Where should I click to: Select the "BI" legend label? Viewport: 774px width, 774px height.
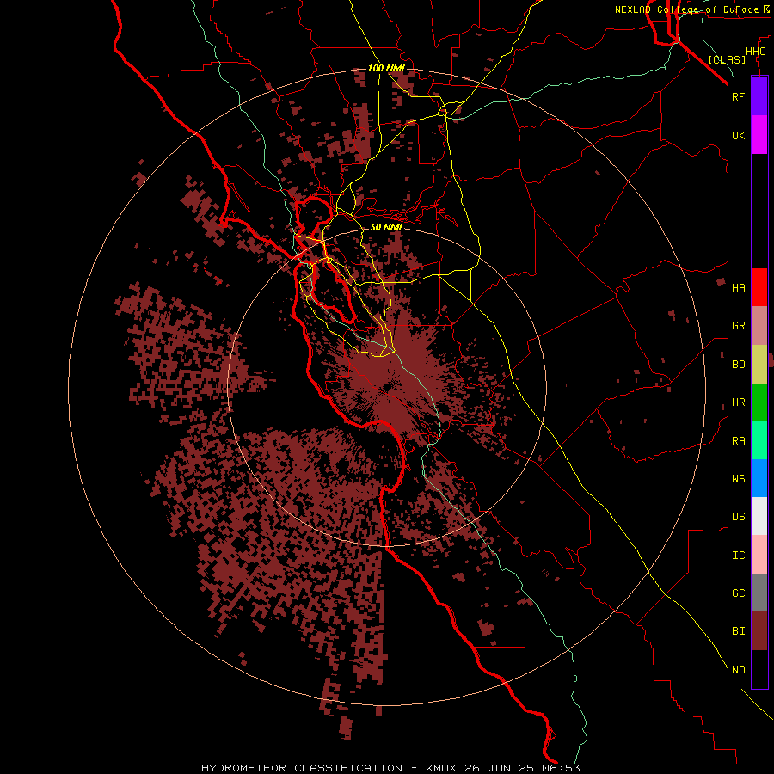pyautogui.click(x=738, y=630)
